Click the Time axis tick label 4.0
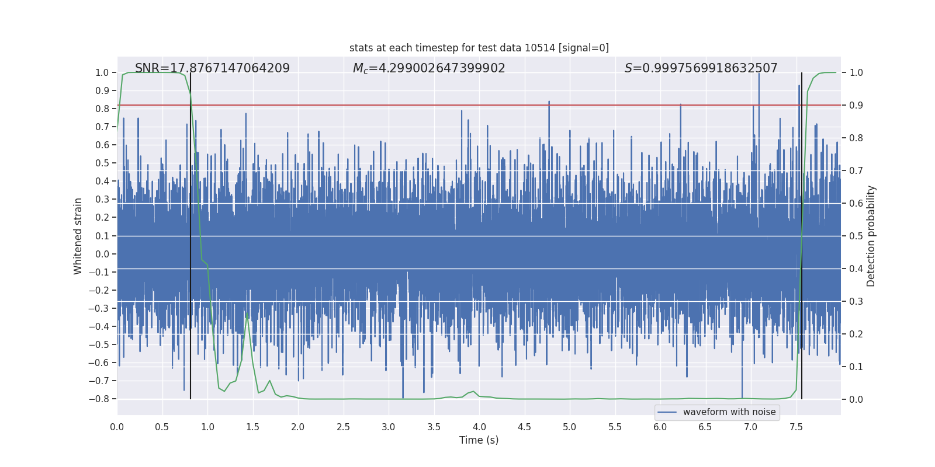935x467 pixels. click(479, 427)
